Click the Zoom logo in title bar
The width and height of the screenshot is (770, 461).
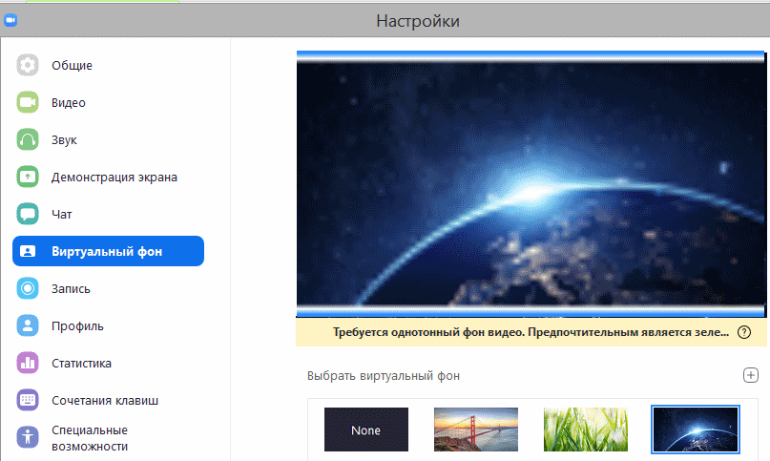[10, 20]
